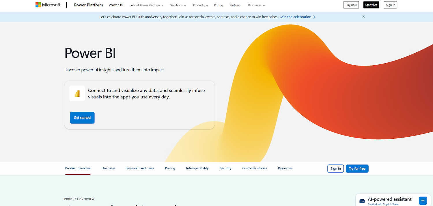
Task: Click the Get started button
Action: click(82, 118)
